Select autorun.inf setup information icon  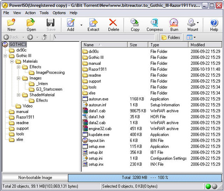[85, 105]
